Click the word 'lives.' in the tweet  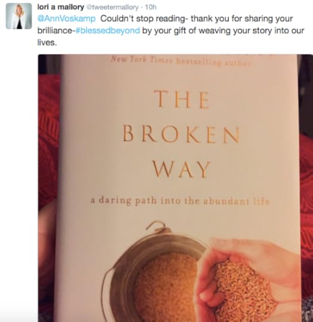tap(47, 43)
